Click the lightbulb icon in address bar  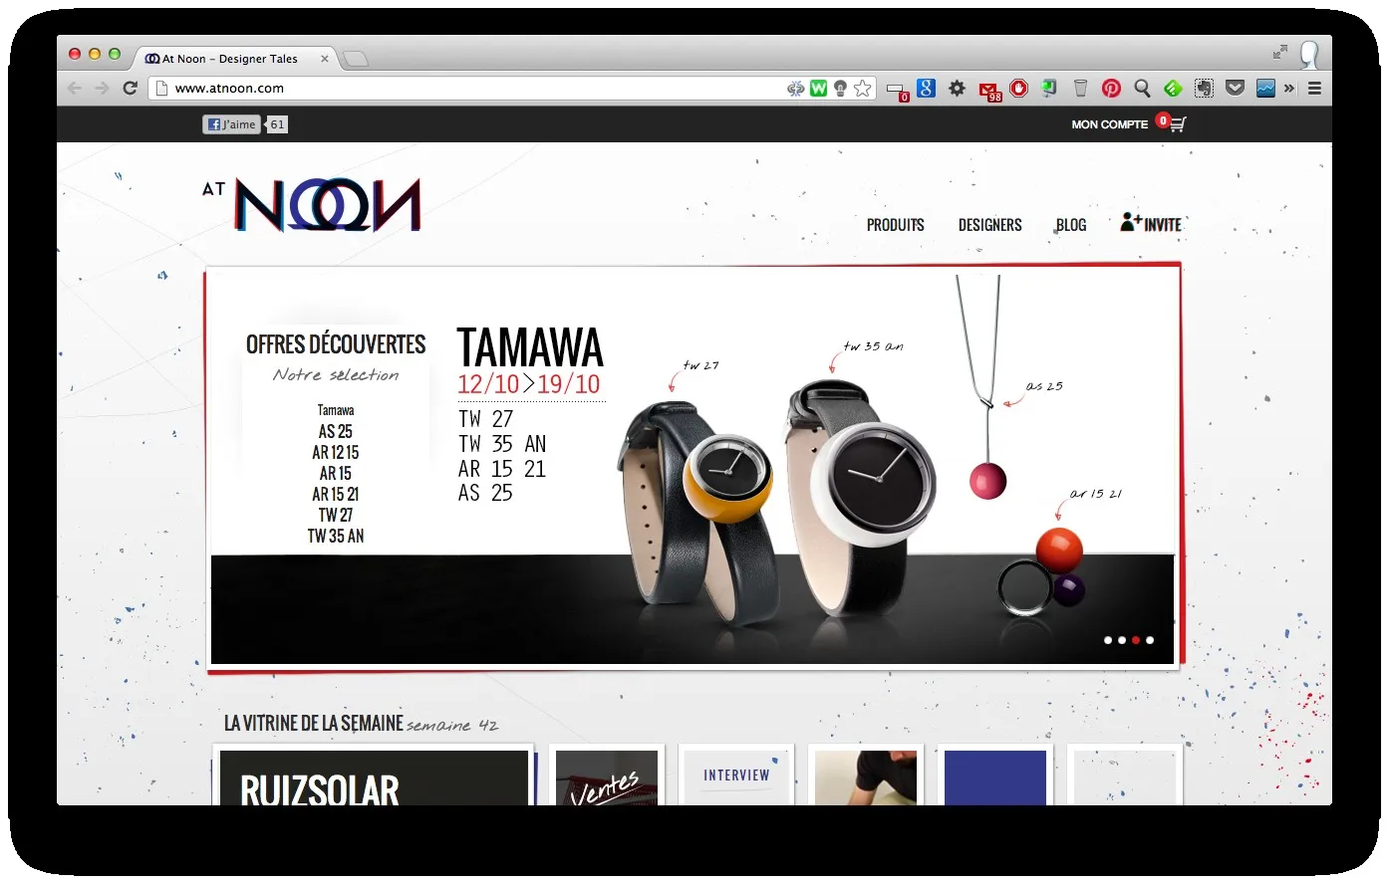tap(840, 89)
